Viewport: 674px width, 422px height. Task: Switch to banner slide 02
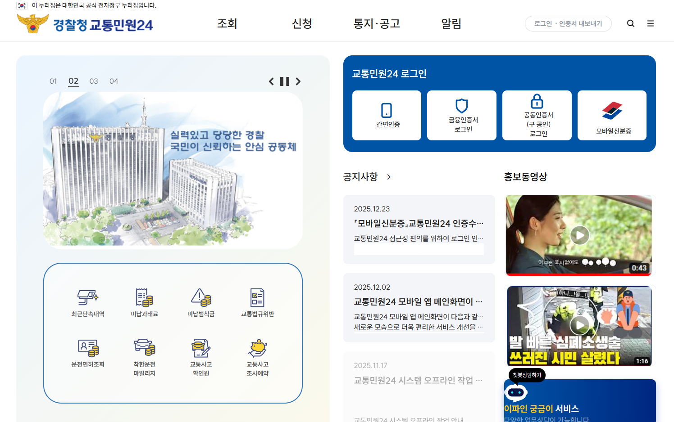(73, 81)
